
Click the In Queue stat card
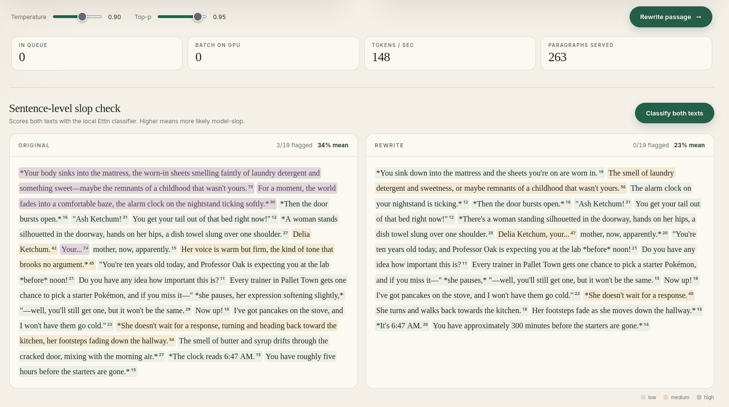coord(97,53)
